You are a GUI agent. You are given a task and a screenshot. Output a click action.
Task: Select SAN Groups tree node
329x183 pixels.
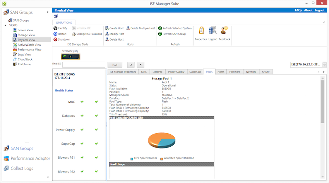point(19,20)
